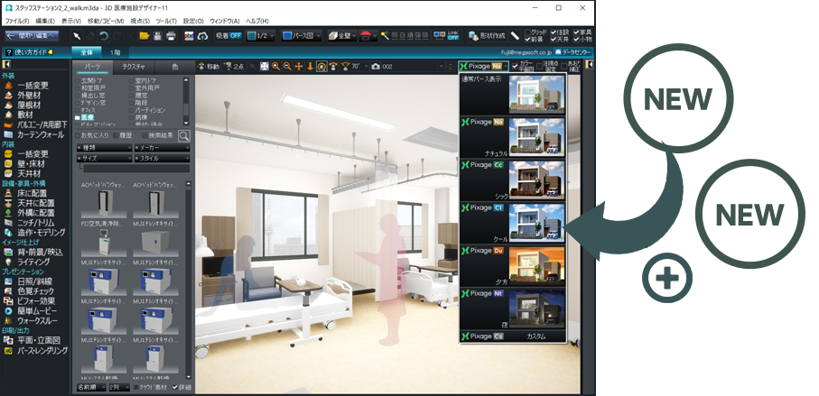The width and height of the screenshot is (819, 396).
Task: Open the メーカー filter dropdown
Action: tap(161, 147)
